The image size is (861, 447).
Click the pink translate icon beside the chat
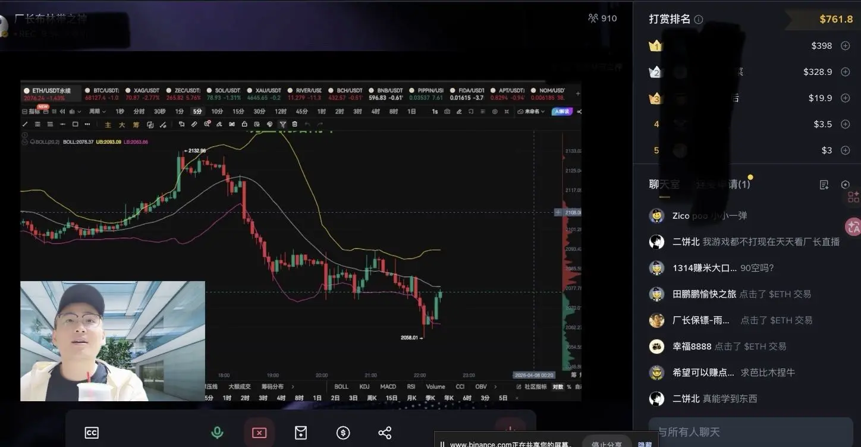click(x=853, y=226)
